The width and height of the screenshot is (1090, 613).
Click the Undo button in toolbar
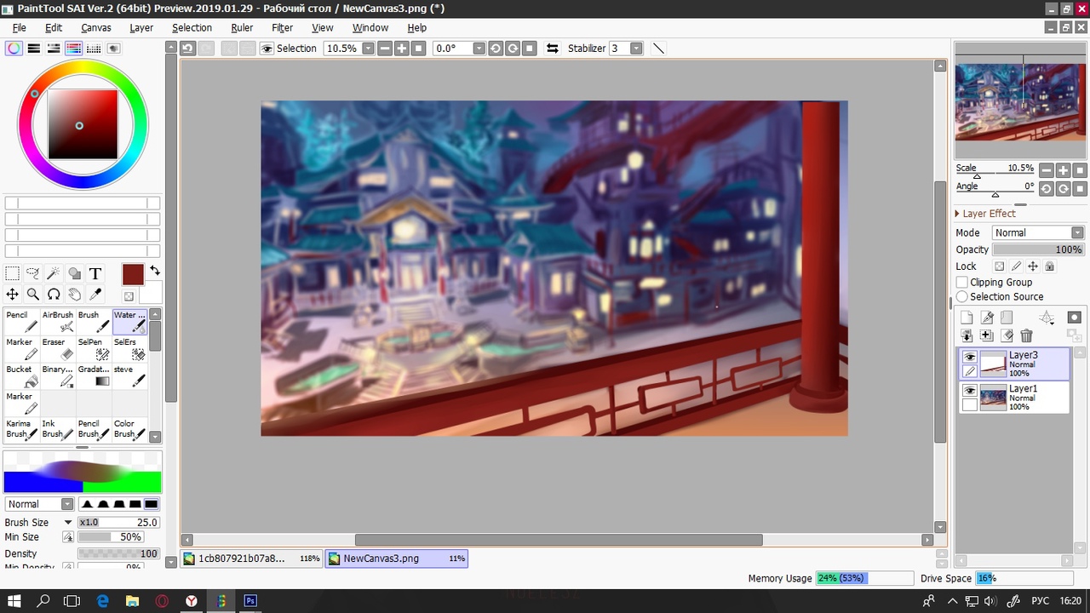(x=188, y=49)
